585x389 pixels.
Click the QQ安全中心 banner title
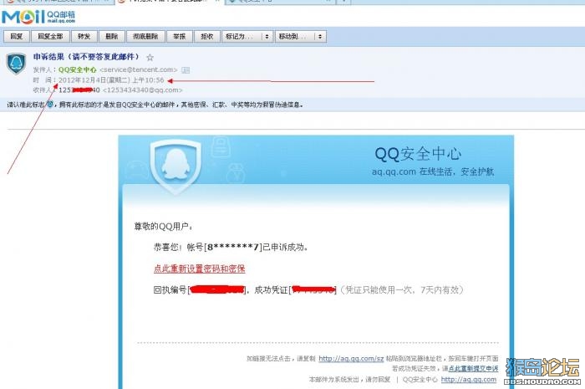click(418, 154)
